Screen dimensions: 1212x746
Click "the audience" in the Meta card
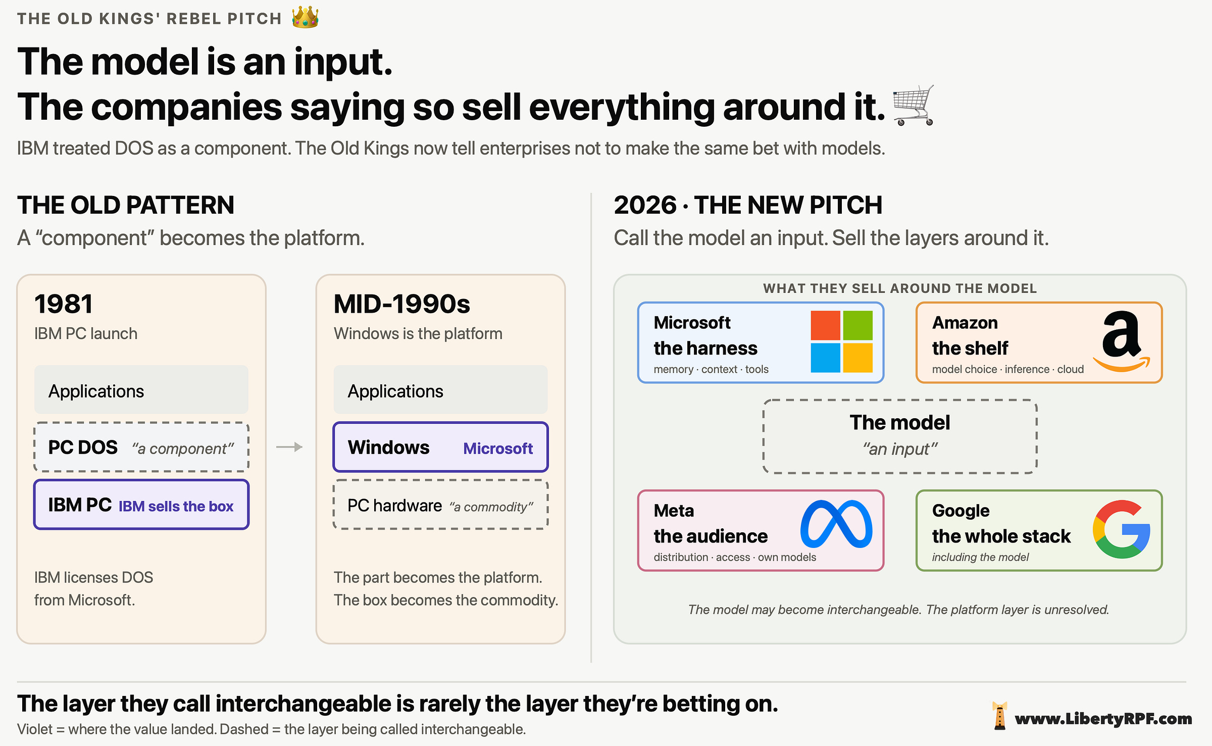point(711,536)
